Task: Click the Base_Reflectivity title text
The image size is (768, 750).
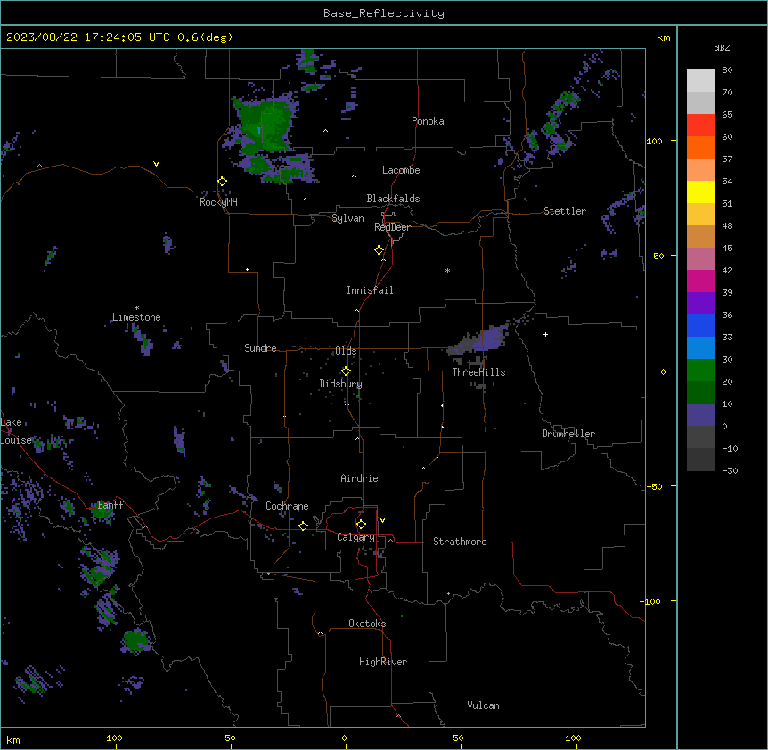Action: (384, 13)
